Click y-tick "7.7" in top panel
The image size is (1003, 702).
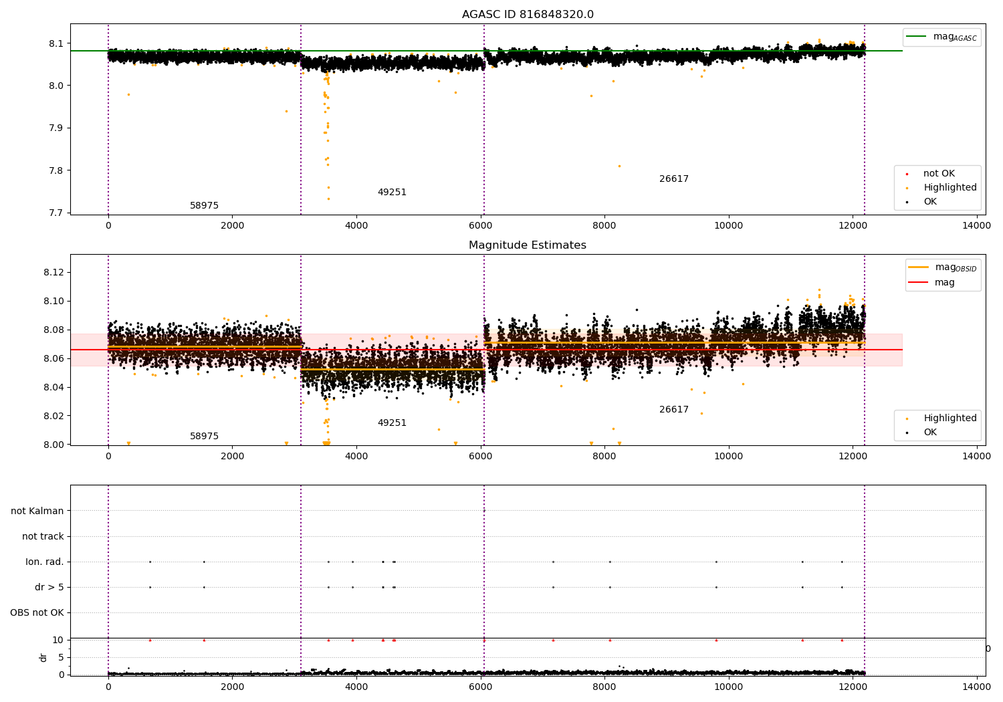pos(56,213)
